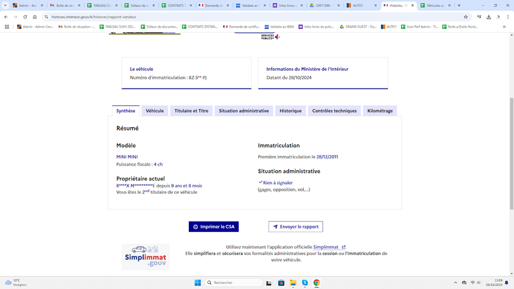The image size is (514, 289).
Task: Go back with the browser back arrow
Action: click(x=6, y=17)
